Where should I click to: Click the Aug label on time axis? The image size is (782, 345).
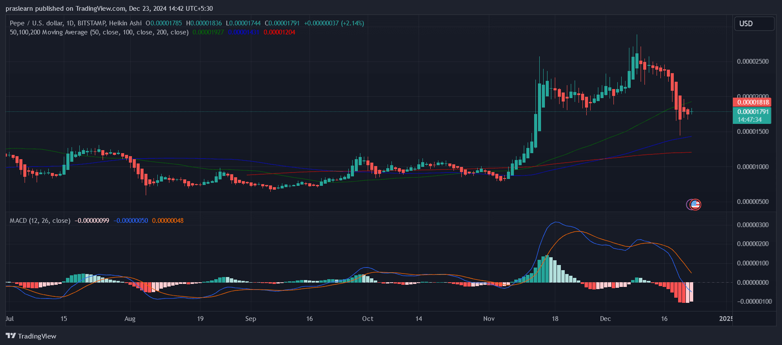130,319
